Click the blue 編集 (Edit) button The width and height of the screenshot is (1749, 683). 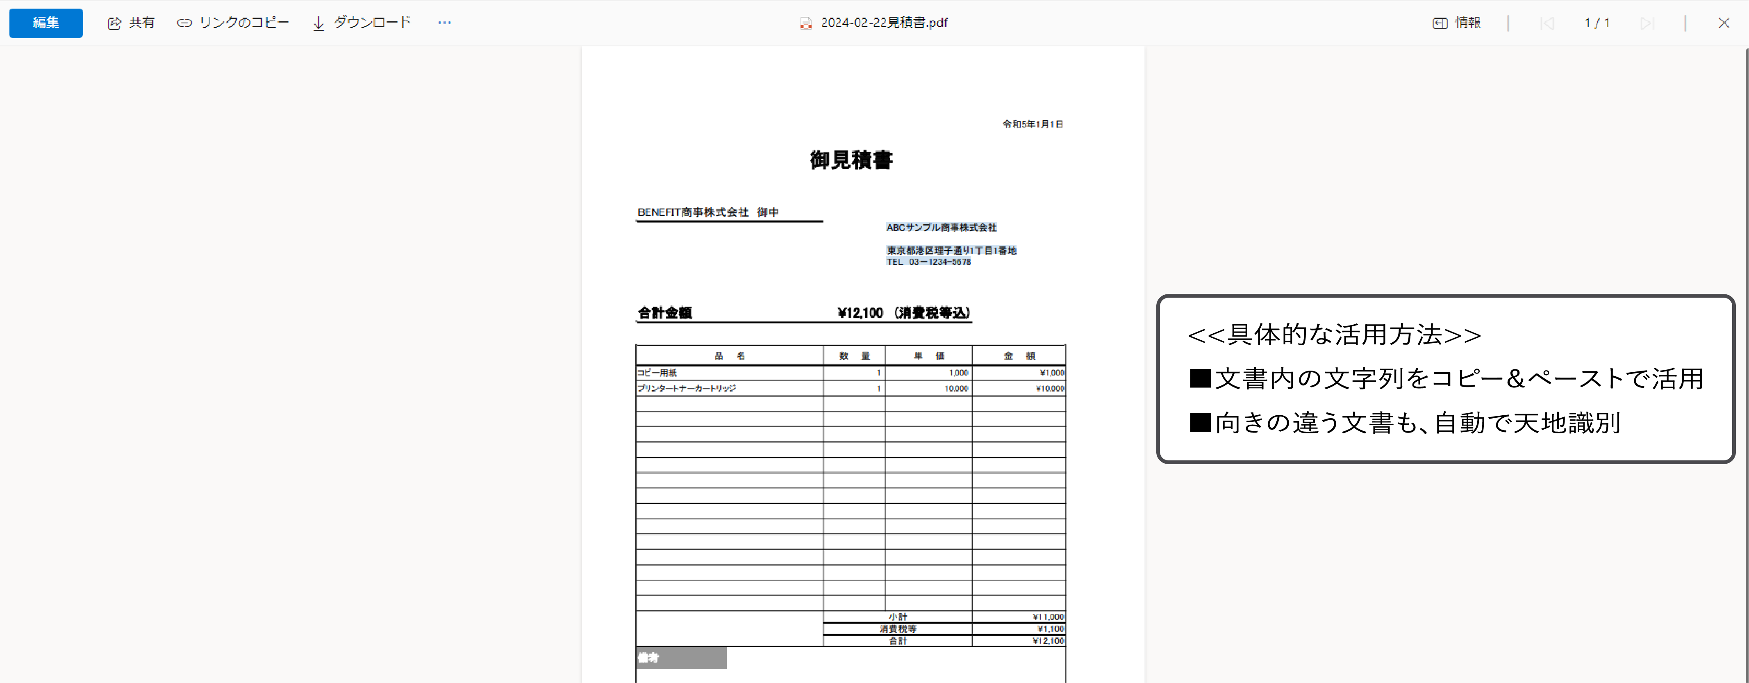(45, 23)
